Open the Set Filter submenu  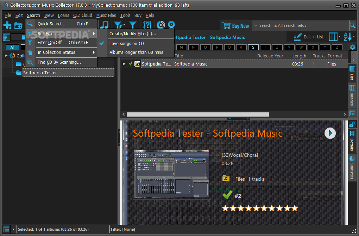(61, 34)
